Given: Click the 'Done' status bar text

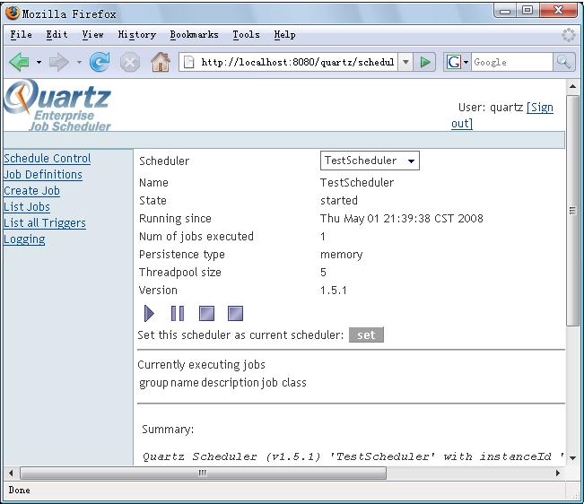Looking at the screenshot, I should 20,491.
